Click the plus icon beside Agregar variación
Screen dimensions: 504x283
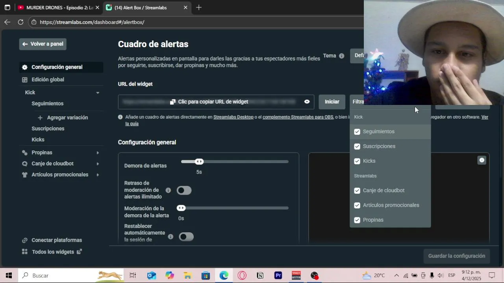[x=40, y=118]
